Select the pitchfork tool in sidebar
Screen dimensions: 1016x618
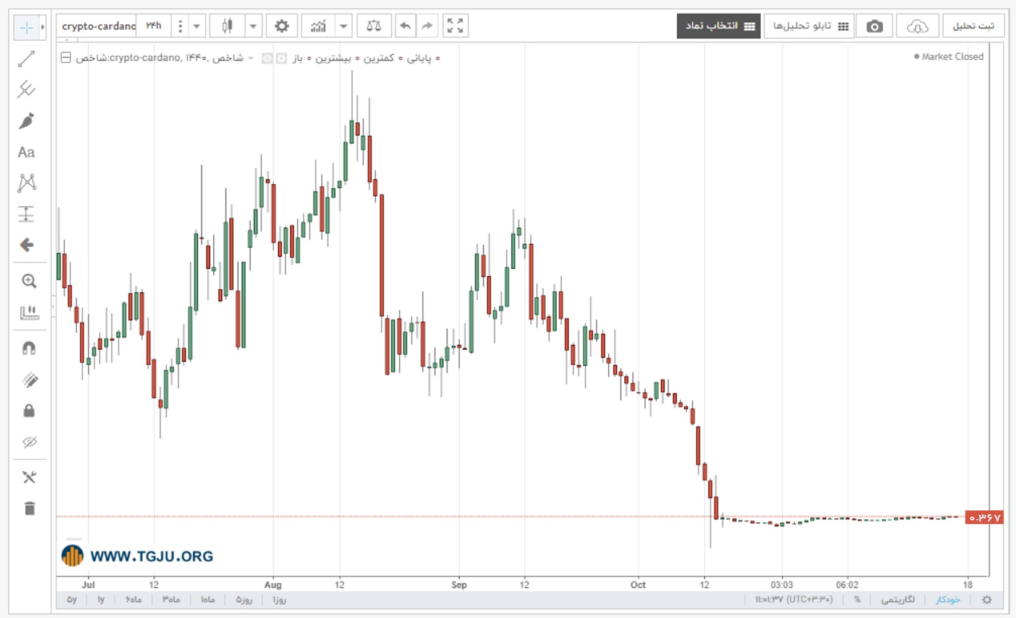click(27, 90)
